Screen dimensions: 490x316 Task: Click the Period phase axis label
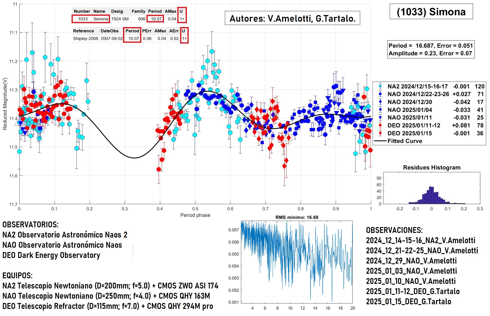coord(195,215)
